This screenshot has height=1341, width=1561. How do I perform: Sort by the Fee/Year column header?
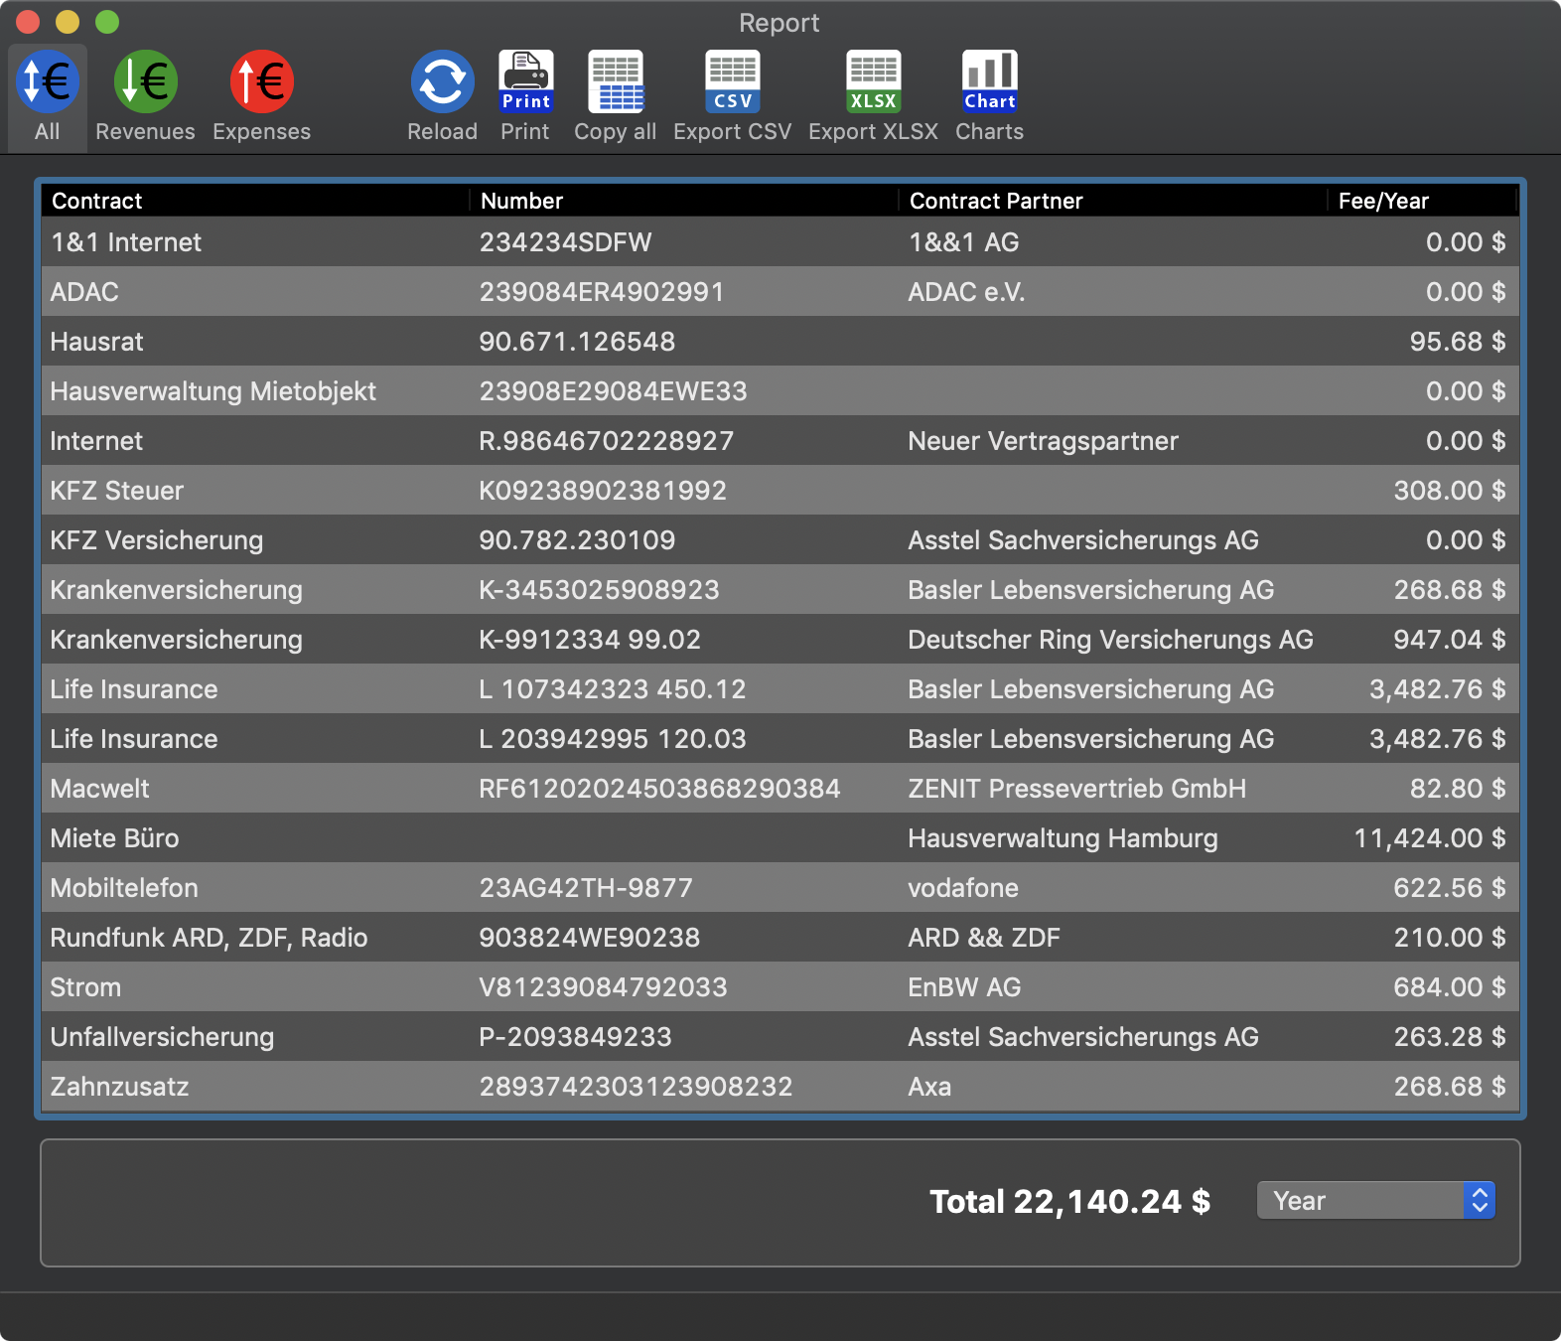(1423, 201)
